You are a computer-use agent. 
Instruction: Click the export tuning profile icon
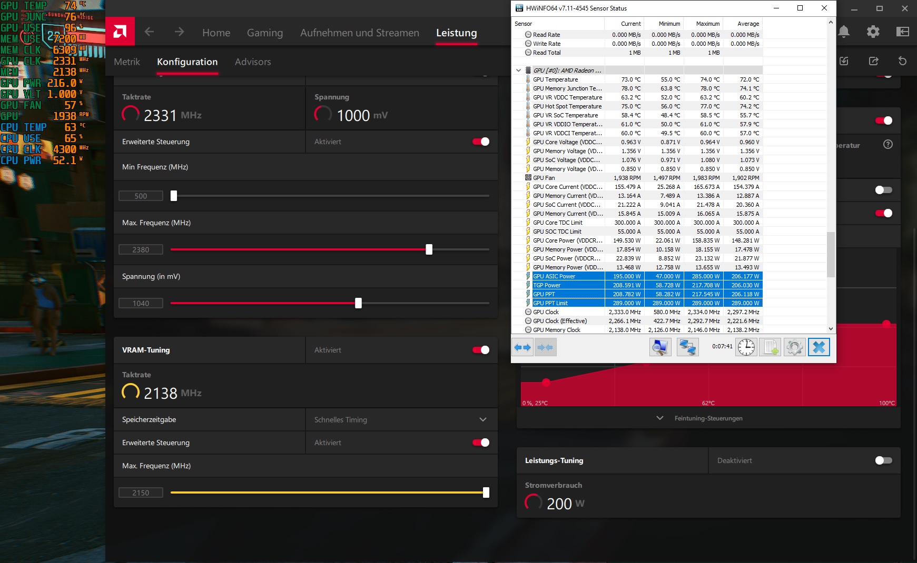point(873,61)
